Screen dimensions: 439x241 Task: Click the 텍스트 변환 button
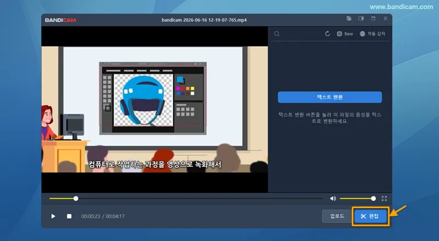coord(330,97)
